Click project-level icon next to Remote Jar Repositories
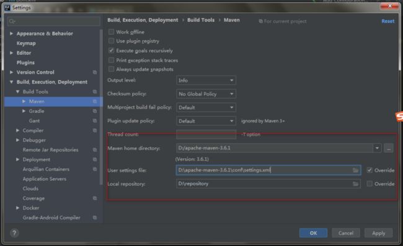Viewport: 403px width, 246px height. click(95, 150)
